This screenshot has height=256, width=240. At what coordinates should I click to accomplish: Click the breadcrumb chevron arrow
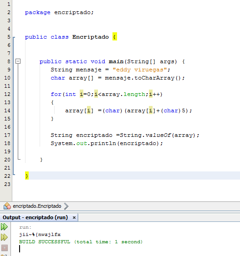(66, 206)
